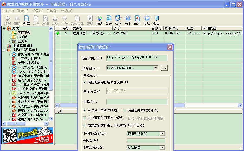Screen dimensions: 244x151
Task: Click the 注释 comment input field
Action: [137, 101]
